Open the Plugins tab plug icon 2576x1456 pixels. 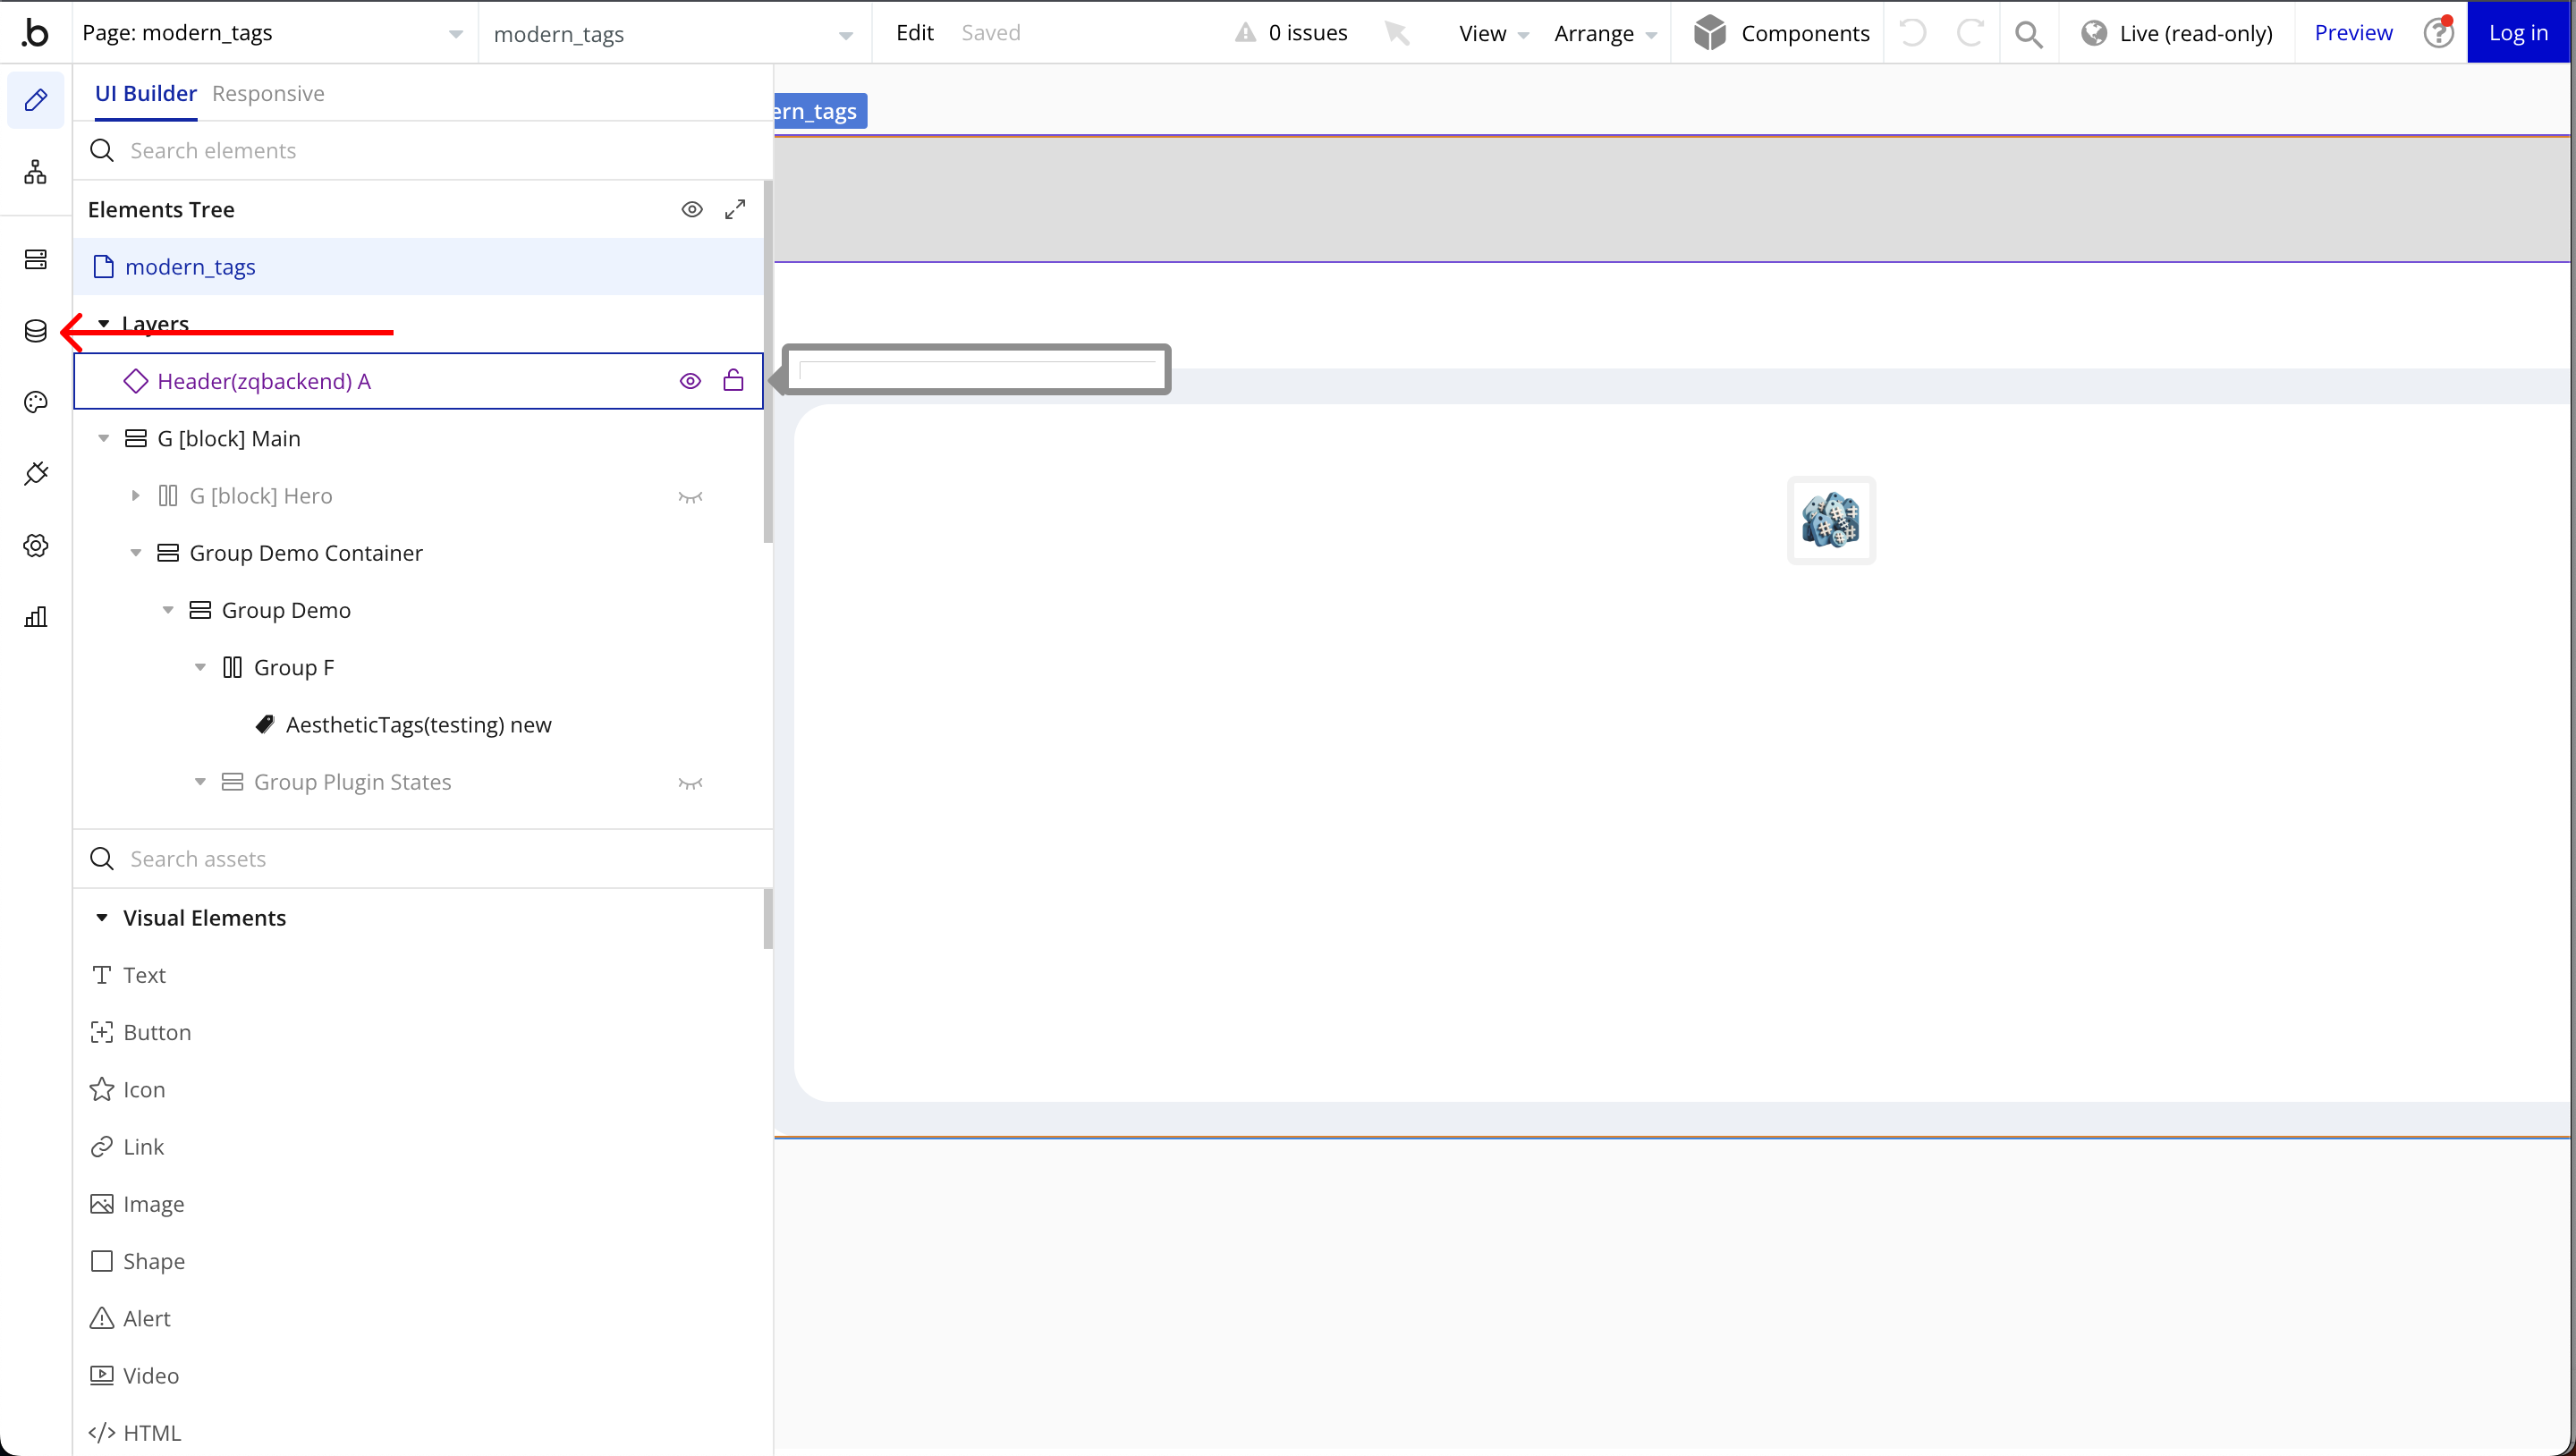pyautogui.click(x=35, y=474)
